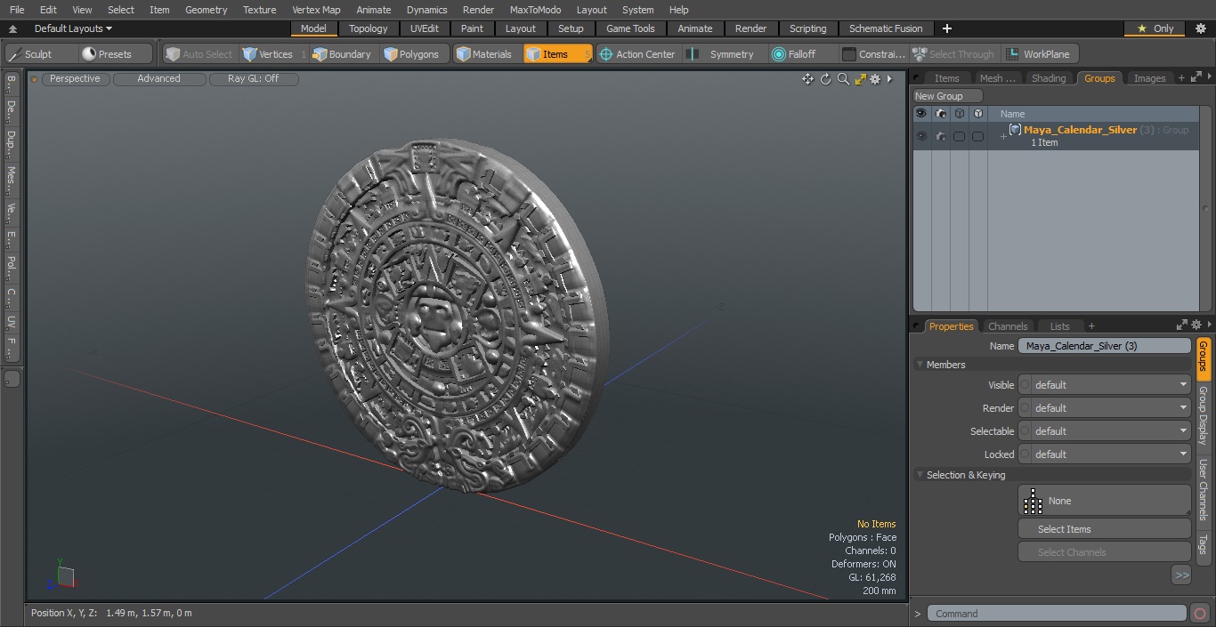Toggle Ray GL off setting

(x=254, y=79)
